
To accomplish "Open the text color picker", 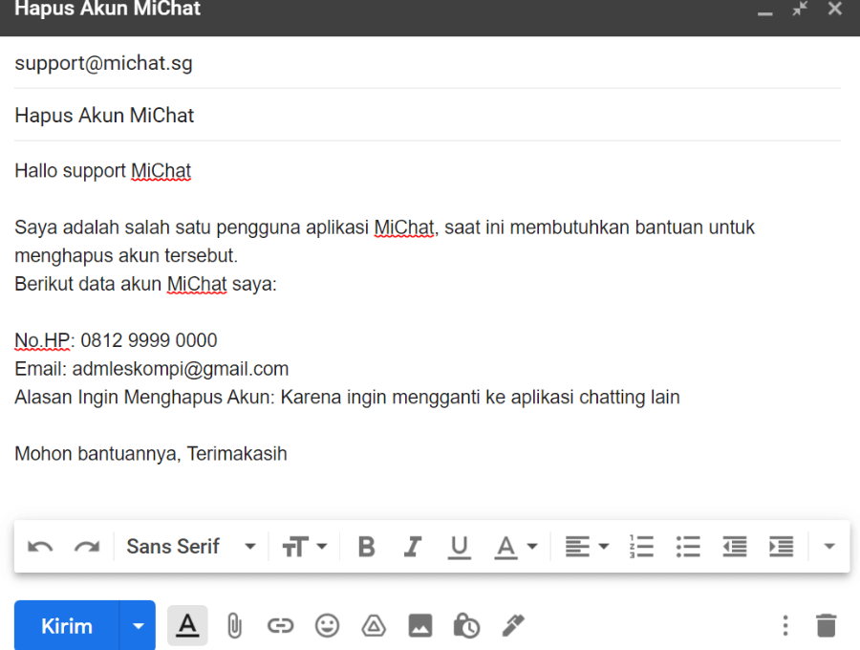I will (516, 547).
